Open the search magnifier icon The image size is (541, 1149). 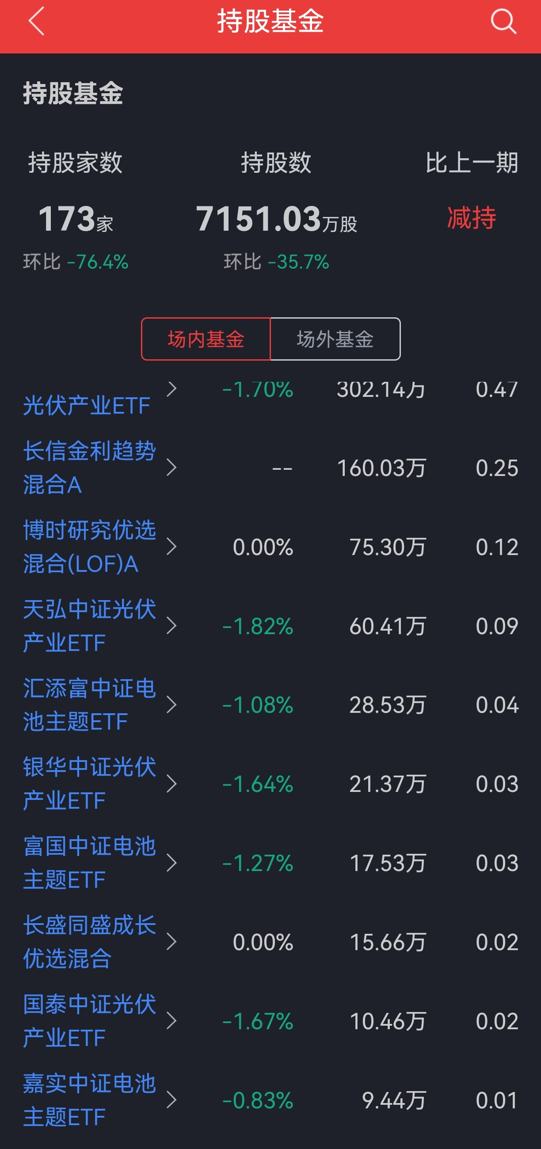(x=503, y=21)
